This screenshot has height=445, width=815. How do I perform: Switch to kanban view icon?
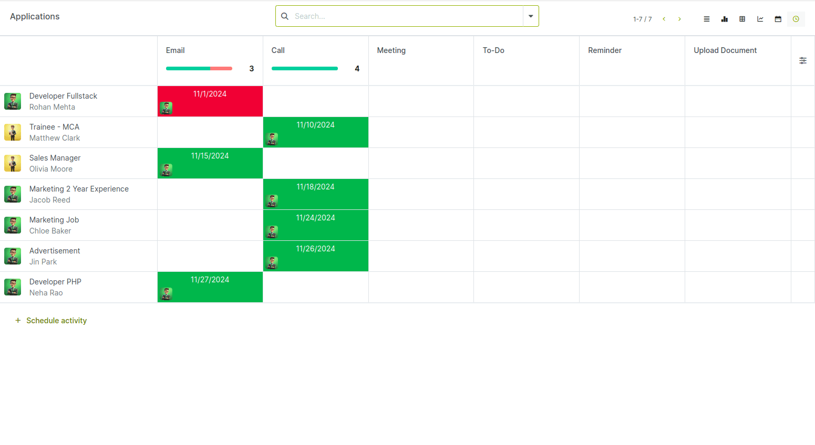(725, 19)
